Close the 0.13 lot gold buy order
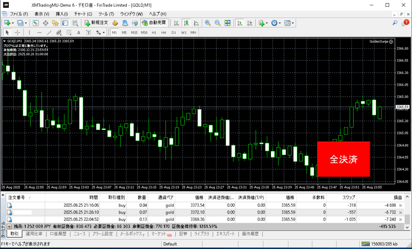The image size is (412, 249). [x=400, y=220]
